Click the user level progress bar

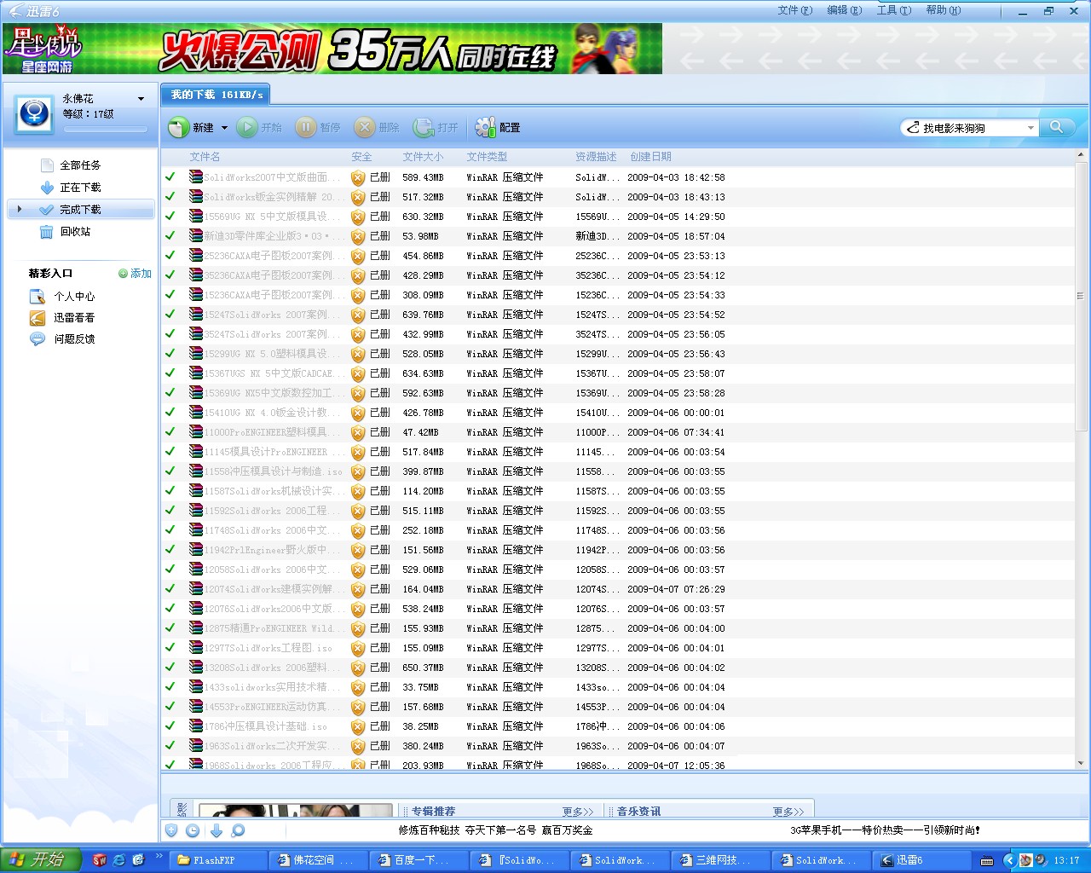pyautogui.click(x=105, y=130)
